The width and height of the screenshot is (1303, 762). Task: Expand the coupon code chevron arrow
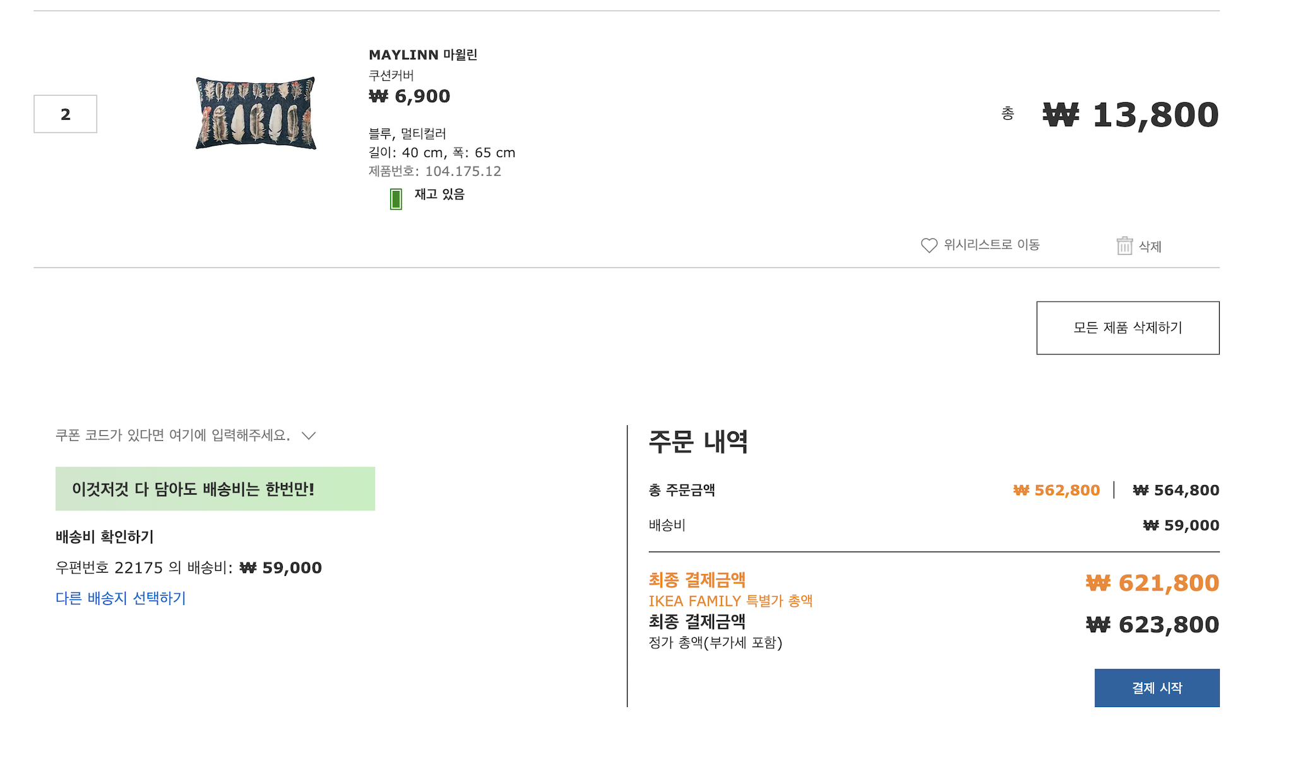[309, 436]
